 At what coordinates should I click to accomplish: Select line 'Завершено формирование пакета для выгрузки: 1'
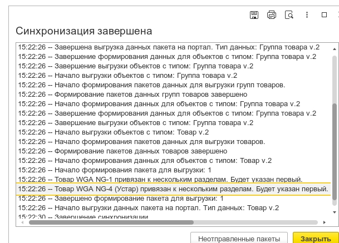point(120,199)
